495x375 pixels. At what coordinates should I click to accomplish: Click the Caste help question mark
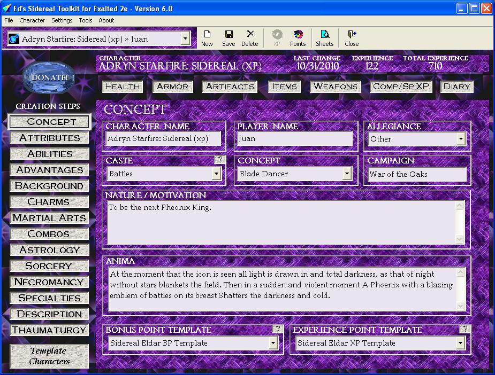(220, 159)
